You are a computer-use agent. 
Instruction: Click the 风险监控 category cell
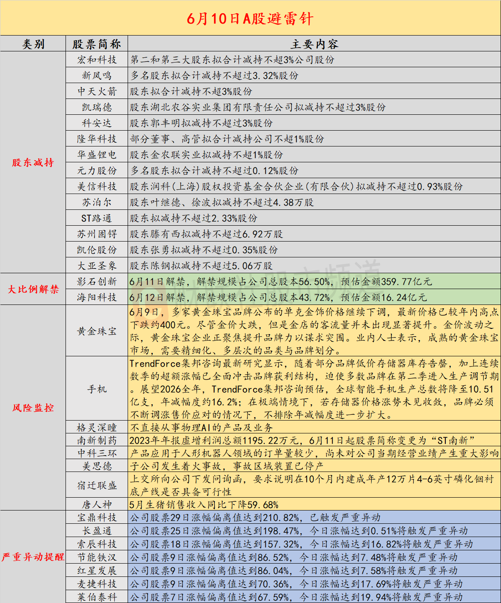click(x=33, y=408)
